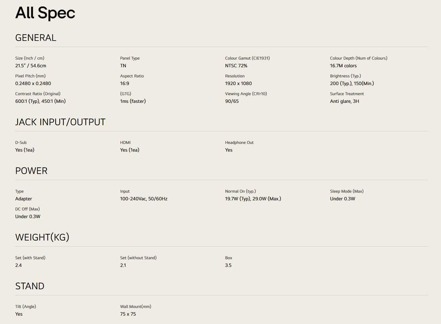
Task: Click the 21.5" / 54.6cm size value
Action: pyautogui.click(x=31, y=66)
